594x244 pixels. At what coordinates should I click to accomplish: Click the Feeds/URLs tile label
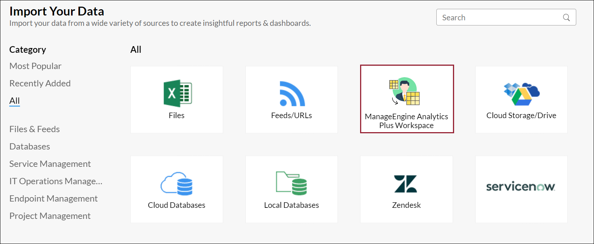pyautogui.click(x=292, y=116)
